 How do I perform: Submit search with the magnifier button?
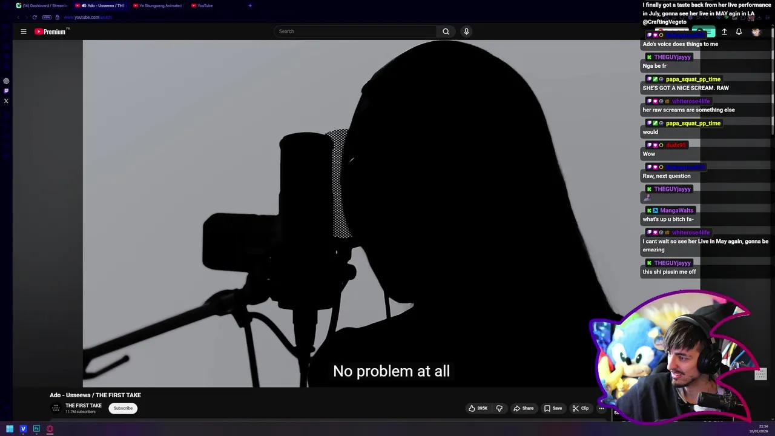(x=446, y=31)
